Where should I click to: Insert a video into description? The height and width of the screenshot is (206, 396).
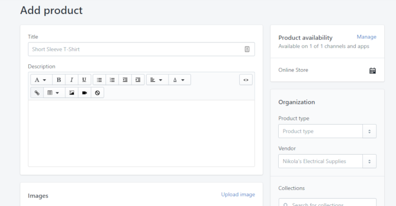point(85,93)
